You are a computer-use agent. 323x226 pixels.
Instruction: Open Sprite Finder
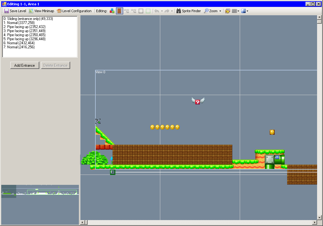(189, 11)
